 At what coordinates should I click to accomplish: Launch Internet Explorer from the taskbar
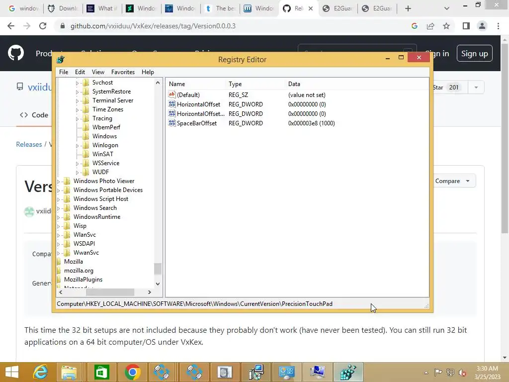tap(41, 372)
